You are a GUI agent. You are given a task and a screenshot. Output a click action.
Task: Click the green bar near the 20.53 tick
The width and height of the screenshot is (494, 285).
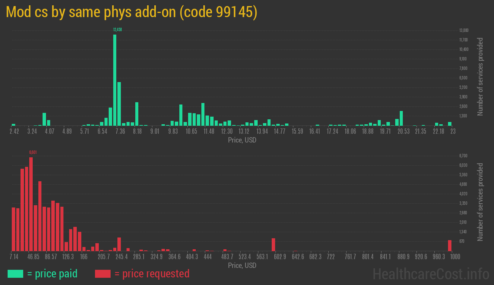(x=401, y=118)
